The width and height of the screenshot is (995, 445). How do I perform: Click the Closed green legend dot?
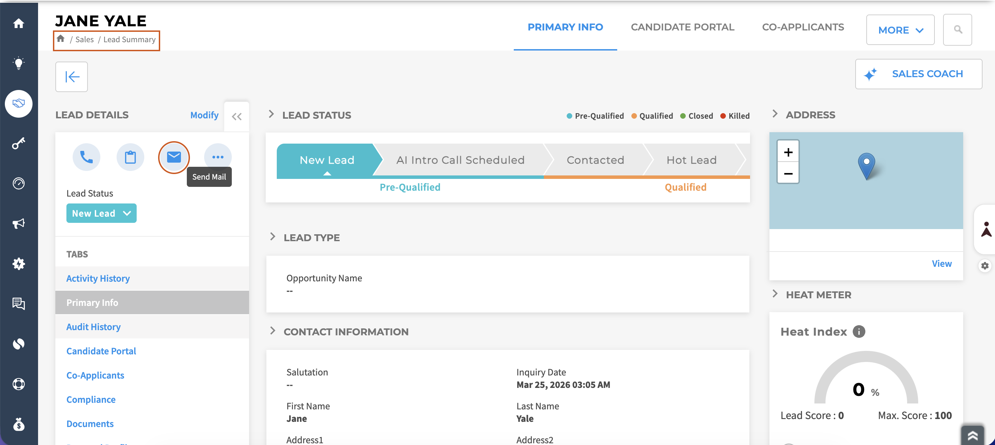(683, 116)
